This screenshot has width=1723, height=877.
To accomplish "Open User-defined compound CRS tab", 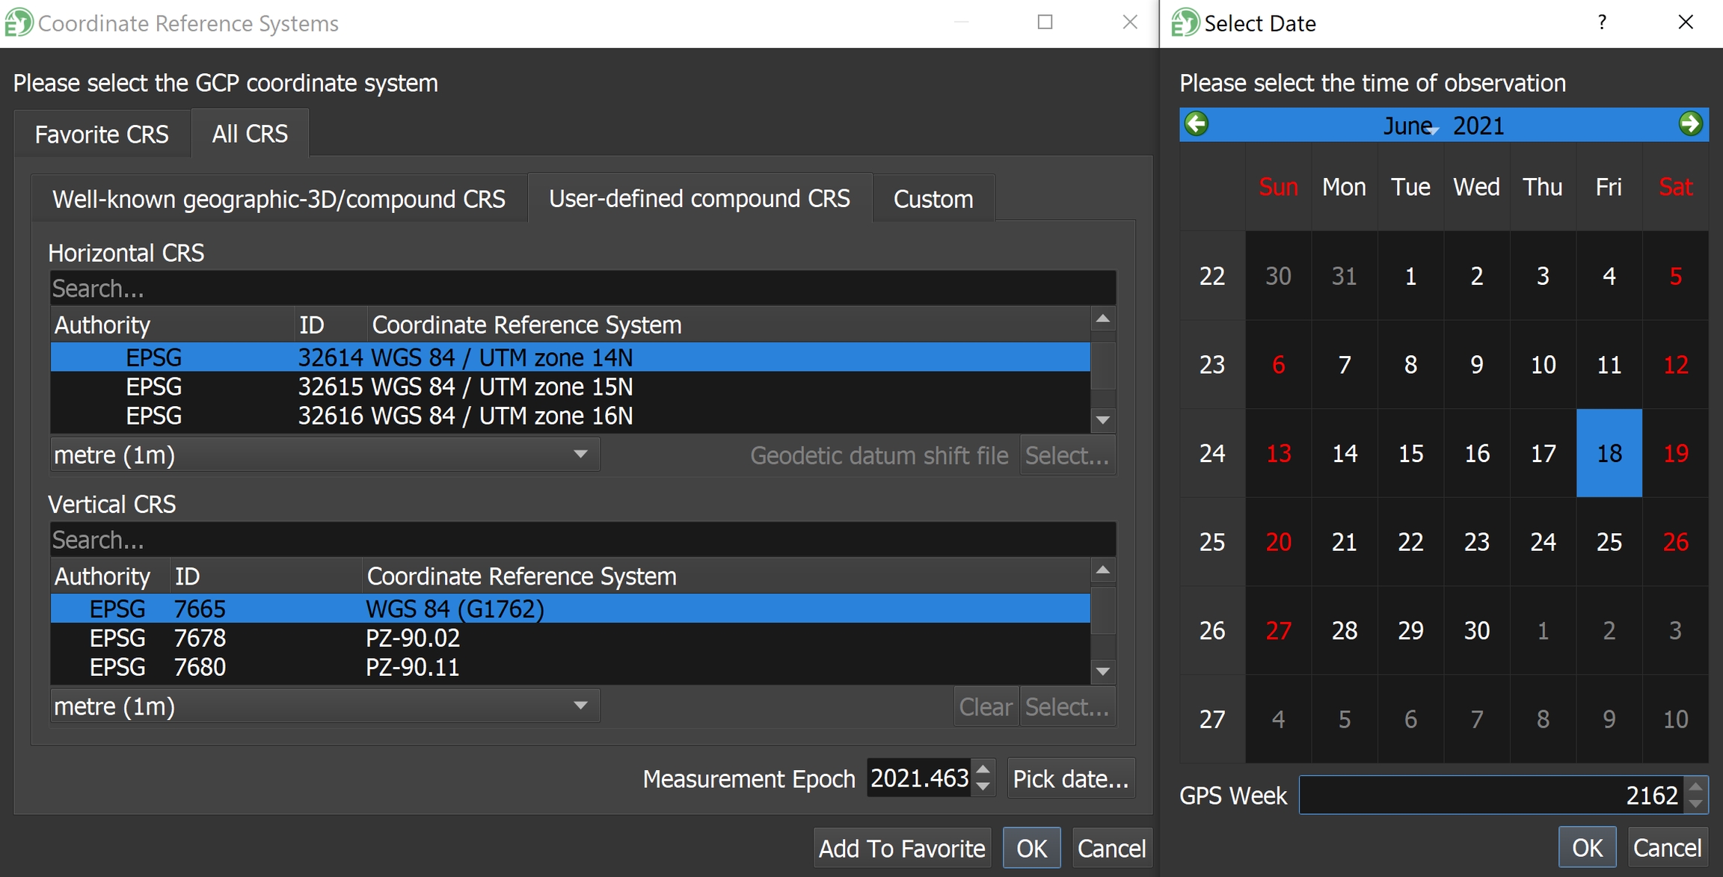I will pyautogui.click(x=699, y=198).
